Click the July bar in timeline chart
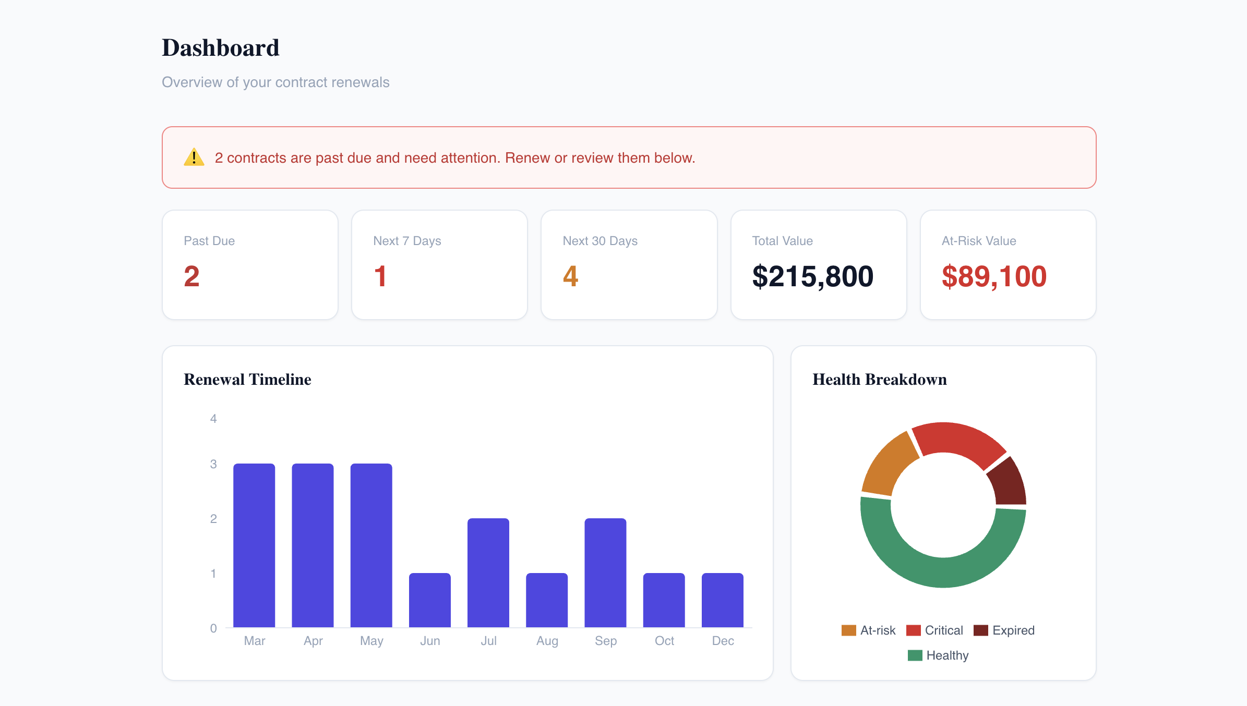1247x706 pixels. point(488,573)
